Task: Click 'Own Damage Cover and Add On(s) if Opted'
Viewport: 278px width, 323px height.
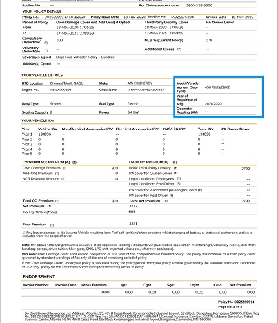Action: pos(93,22)
